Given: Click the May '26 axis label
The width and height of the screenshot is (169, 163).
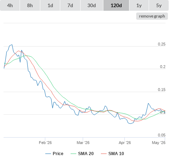Looking at the screenshot, I should pyautogui.click(x=159, y=143).
